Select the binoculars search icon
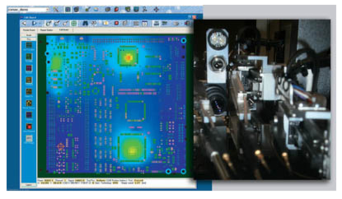This screenshot has height=199, width=342. coord(85,23)
